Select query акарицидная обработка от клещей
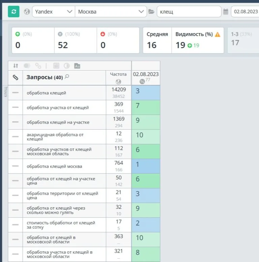 point(55,137)
